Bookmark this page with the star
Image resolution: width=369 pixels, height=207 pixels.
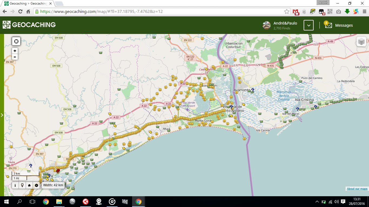(x=287, y=12)
